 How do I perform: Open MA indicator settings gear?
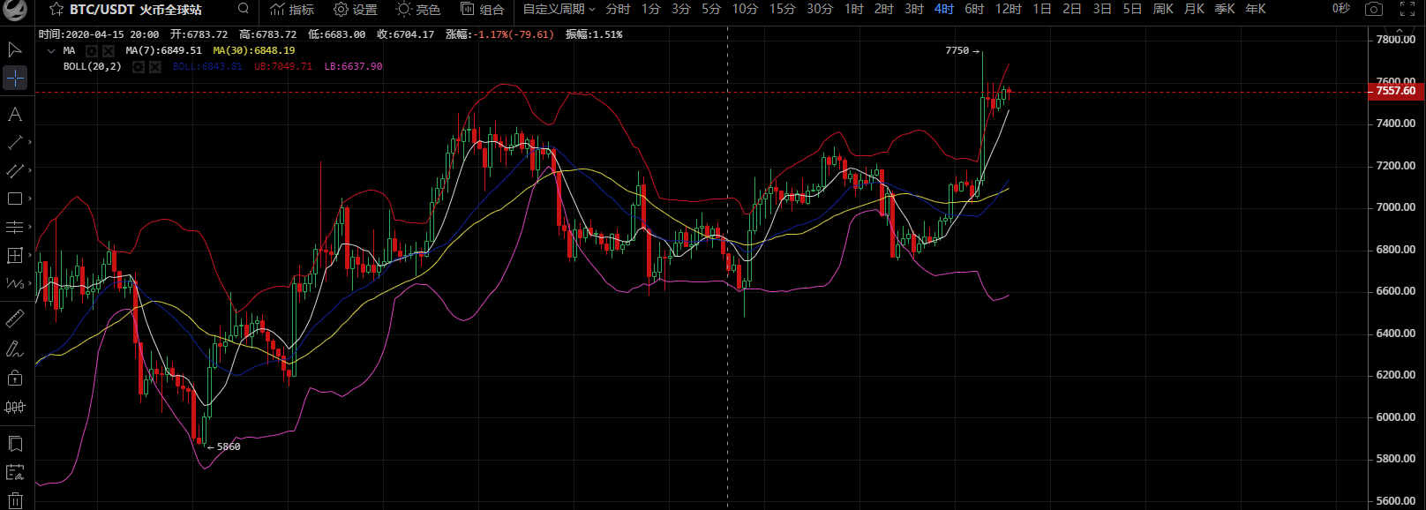(x=92, y=51)
